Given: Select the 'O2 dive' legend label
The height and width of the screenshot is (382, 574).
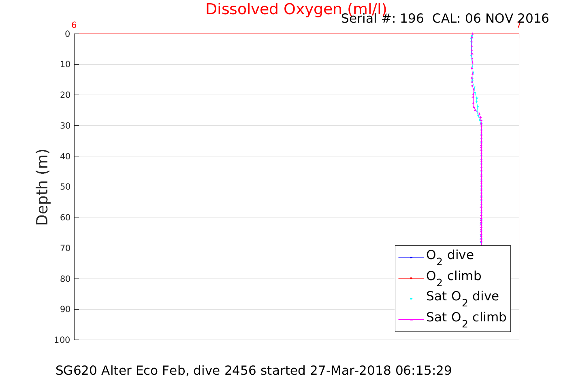Looking at the screenshot, I should (450, 255).
